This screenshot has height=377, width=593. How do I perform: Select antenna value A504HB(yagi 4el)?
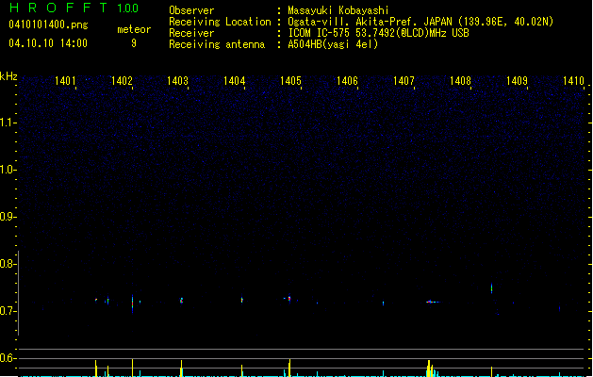pos(333,44)
